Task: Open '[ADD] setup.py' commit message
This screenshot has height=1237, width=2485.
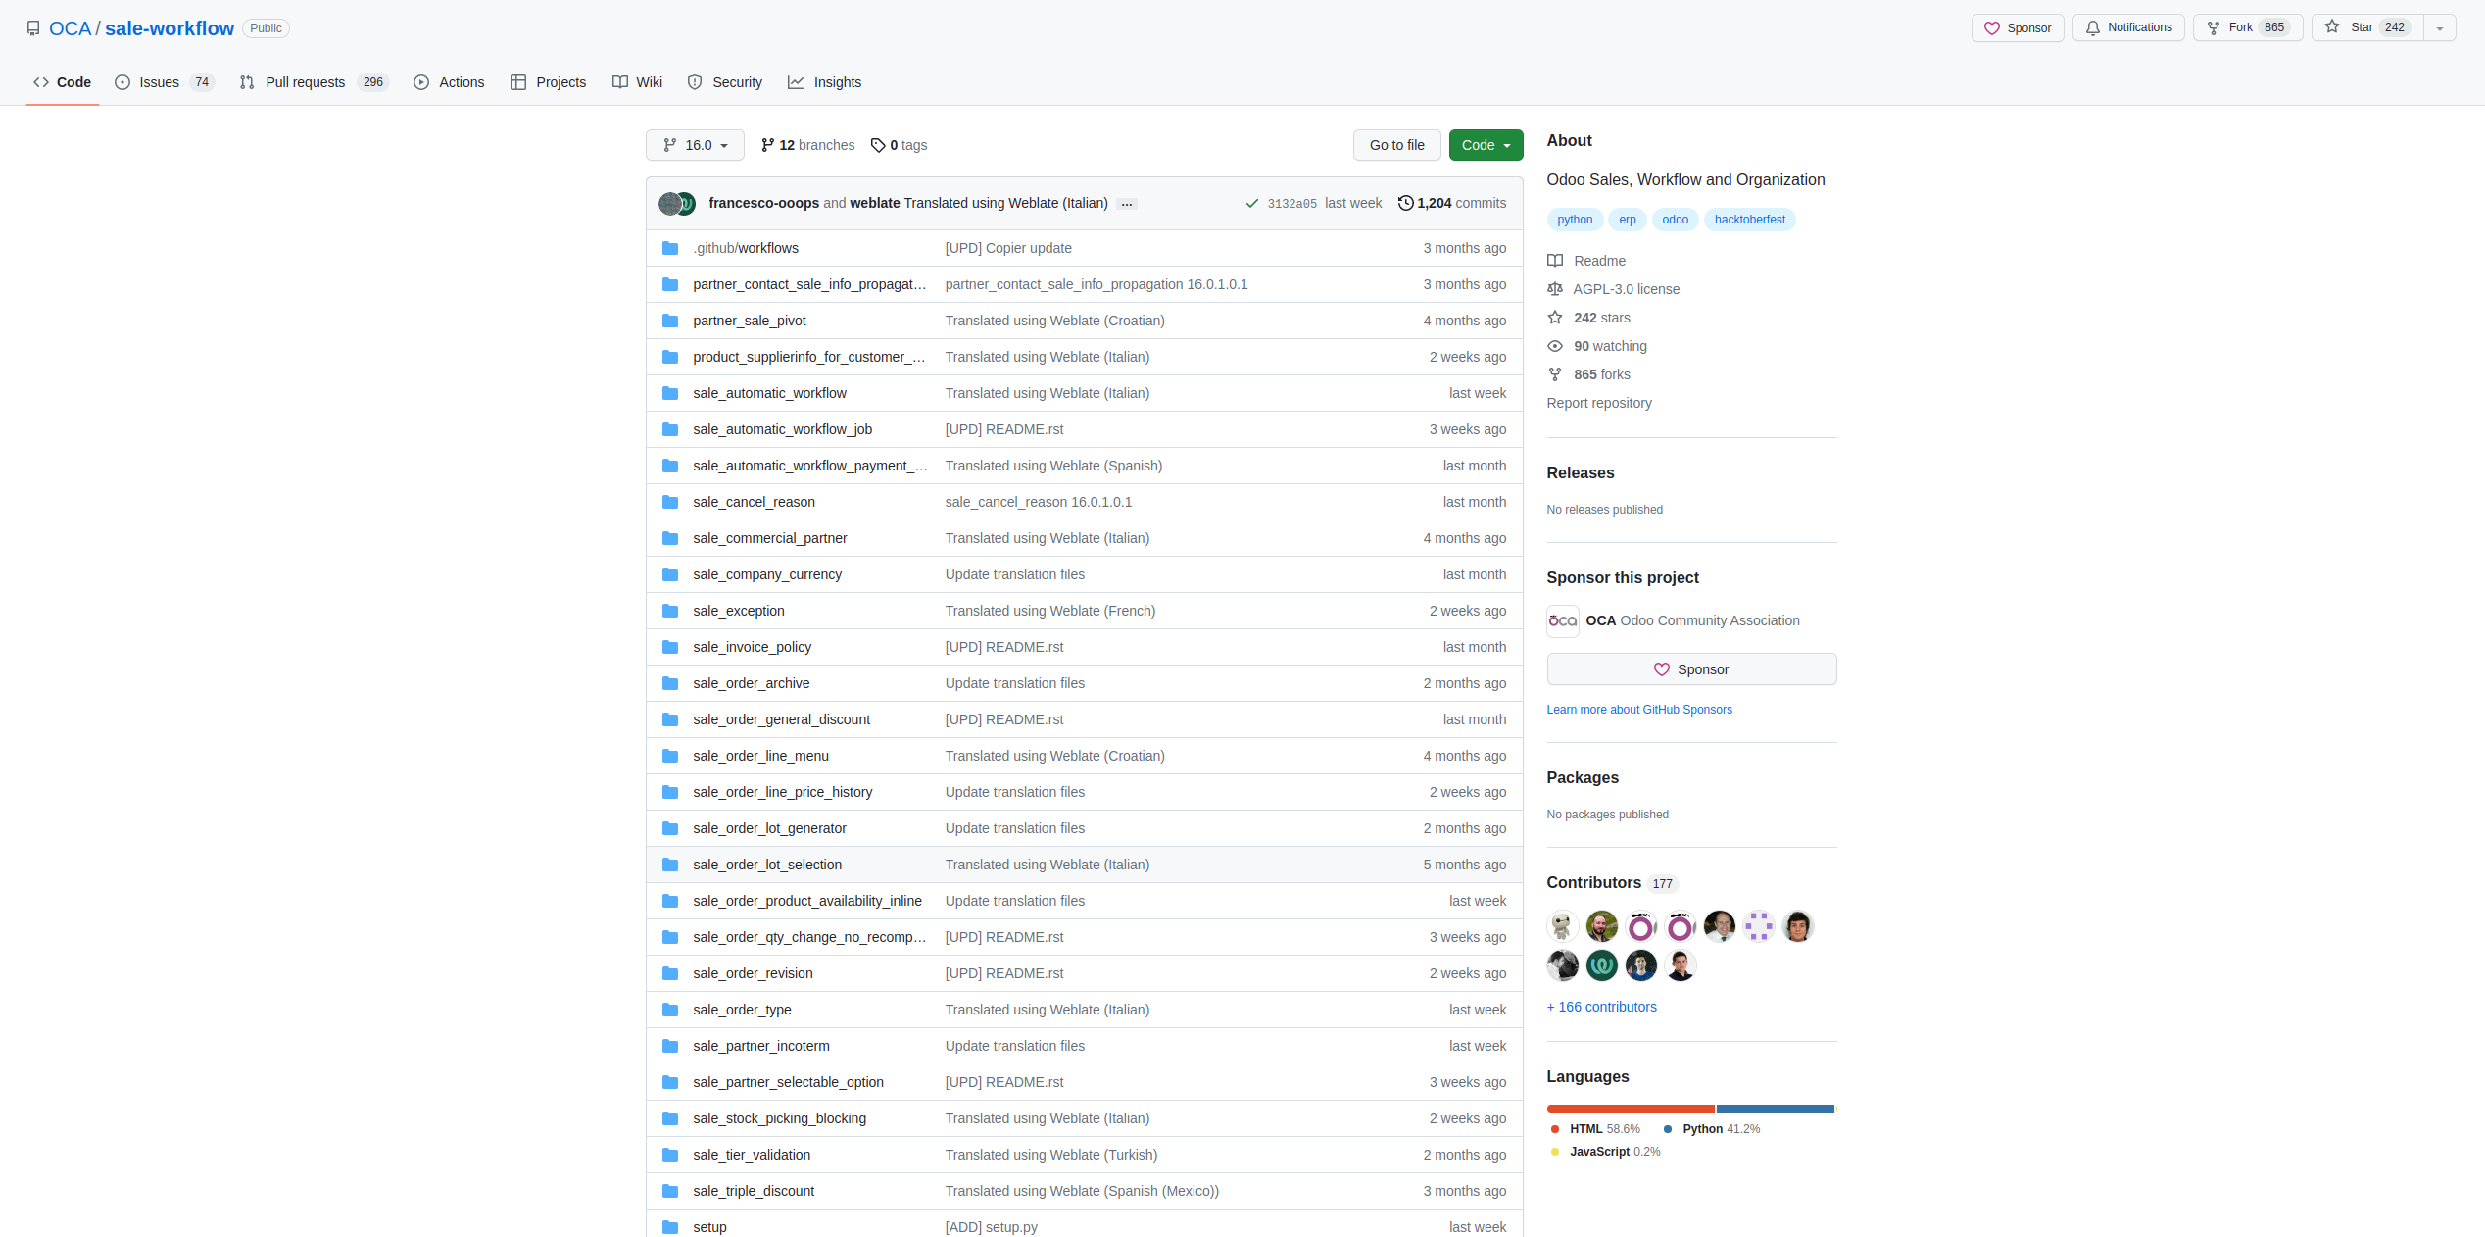Action: tap(992, 1227)
